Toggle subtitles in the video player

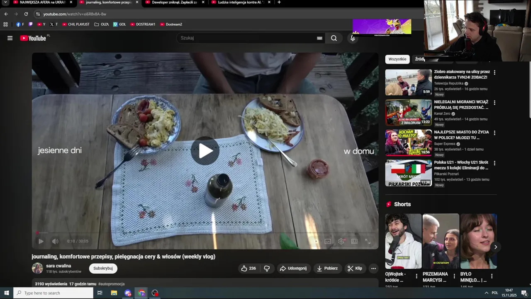tap(328, 241)
